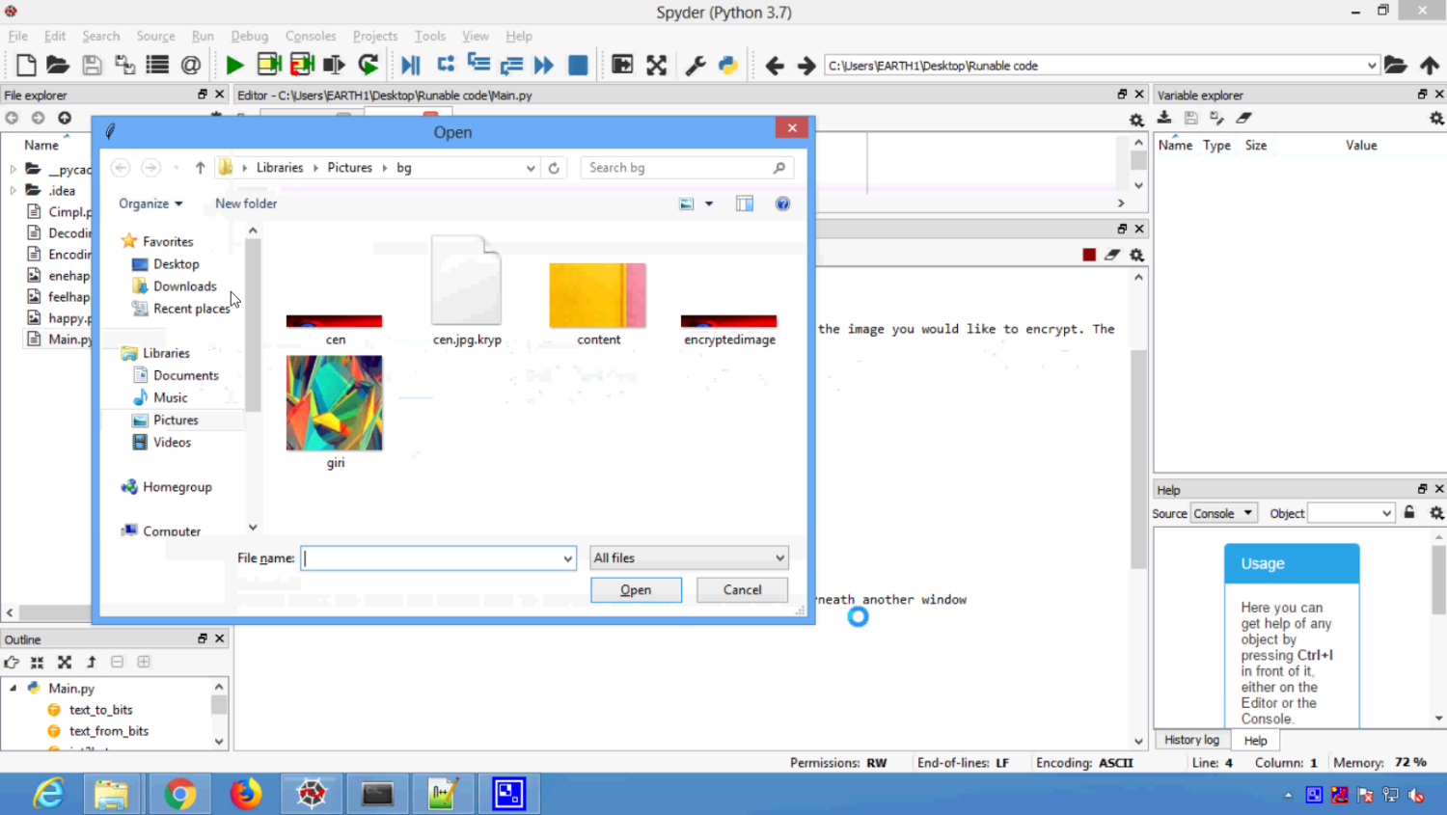This screenshot has height=815, width=1447.
Task: Click the debugger continue icon
Action: click(x=544, y=65)
